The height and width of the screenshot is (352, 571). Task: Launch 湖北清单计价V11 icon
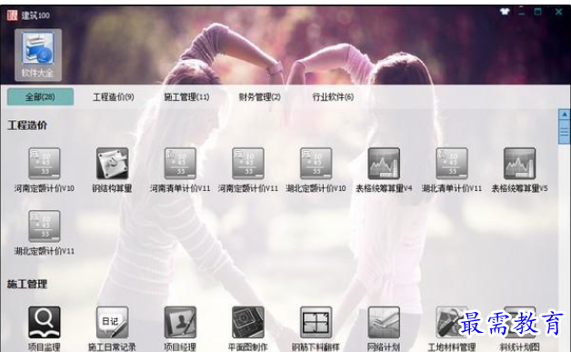tap(452, 164)
